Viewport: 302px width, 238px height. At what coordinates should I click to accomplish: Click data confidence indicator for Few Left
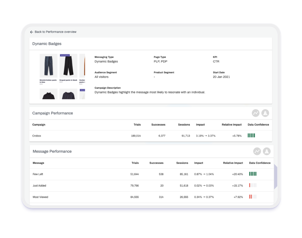point(253,174)
